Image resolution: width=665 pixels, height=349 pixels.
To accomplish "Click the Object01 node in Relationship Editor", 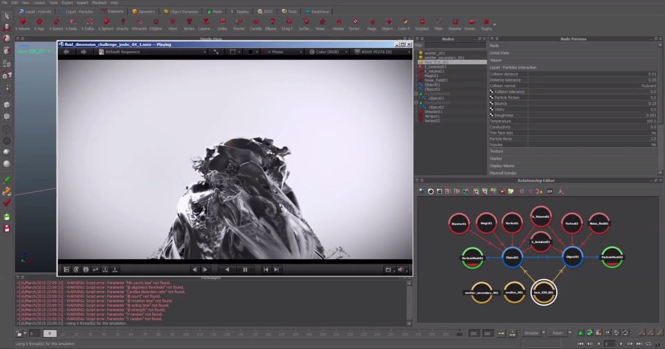I will [512, 257].
